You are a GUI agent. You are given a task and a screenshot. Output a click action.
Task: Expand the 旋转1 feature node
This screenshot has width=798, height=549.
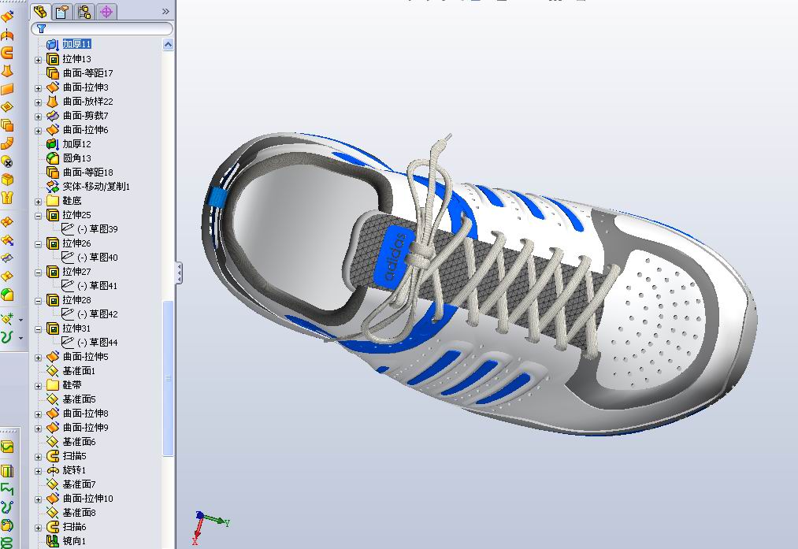click(38, 471)
